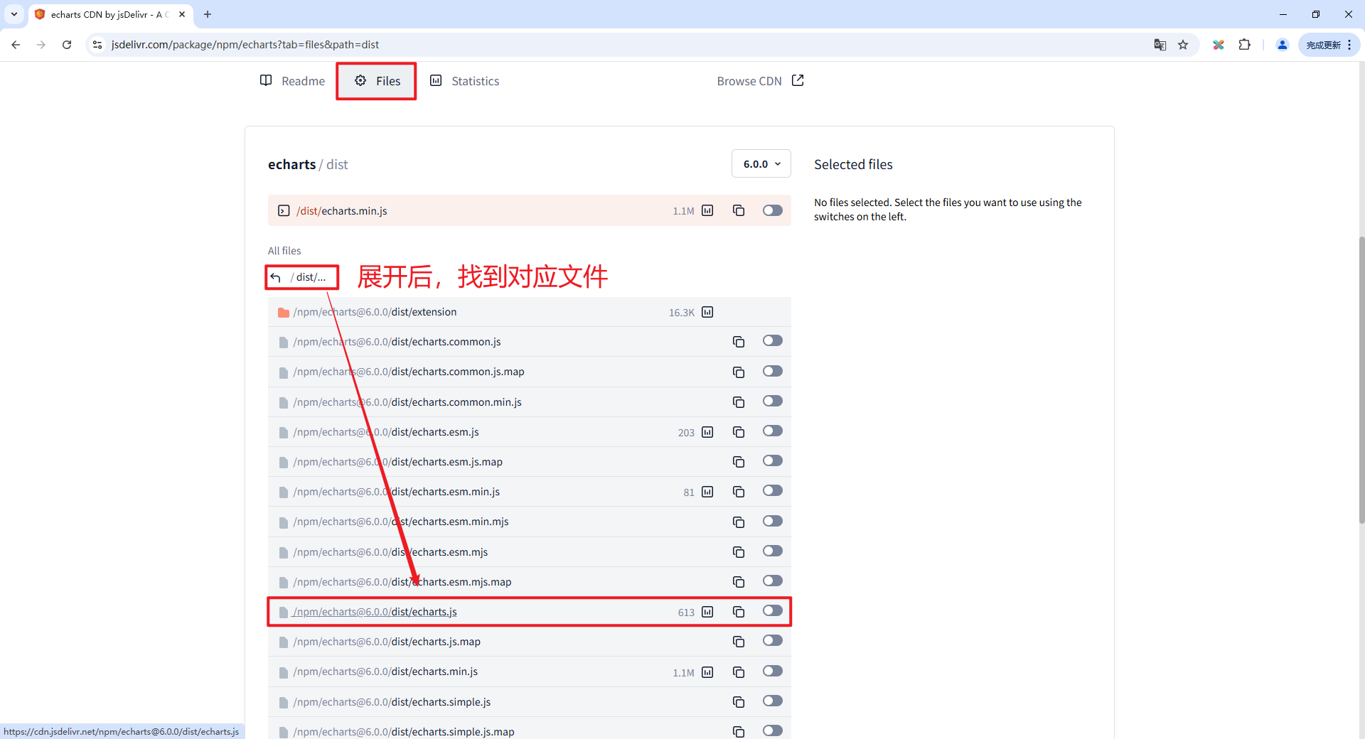This screenshot has width=1365, height=739.
Task: Open the version dropdown showing 6.0.0
Action: (x=761, y=163)
